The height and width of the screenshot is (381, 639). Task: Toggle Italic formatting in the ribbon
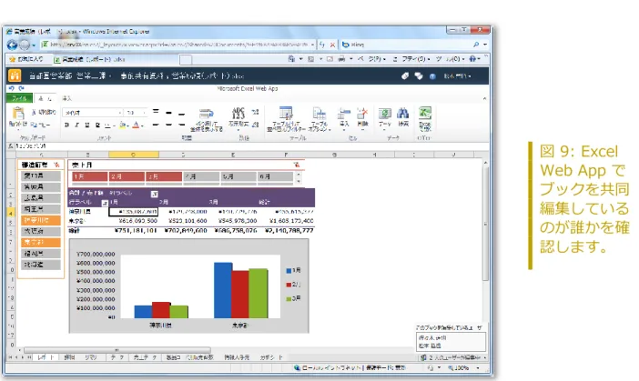tap(76, 125)
